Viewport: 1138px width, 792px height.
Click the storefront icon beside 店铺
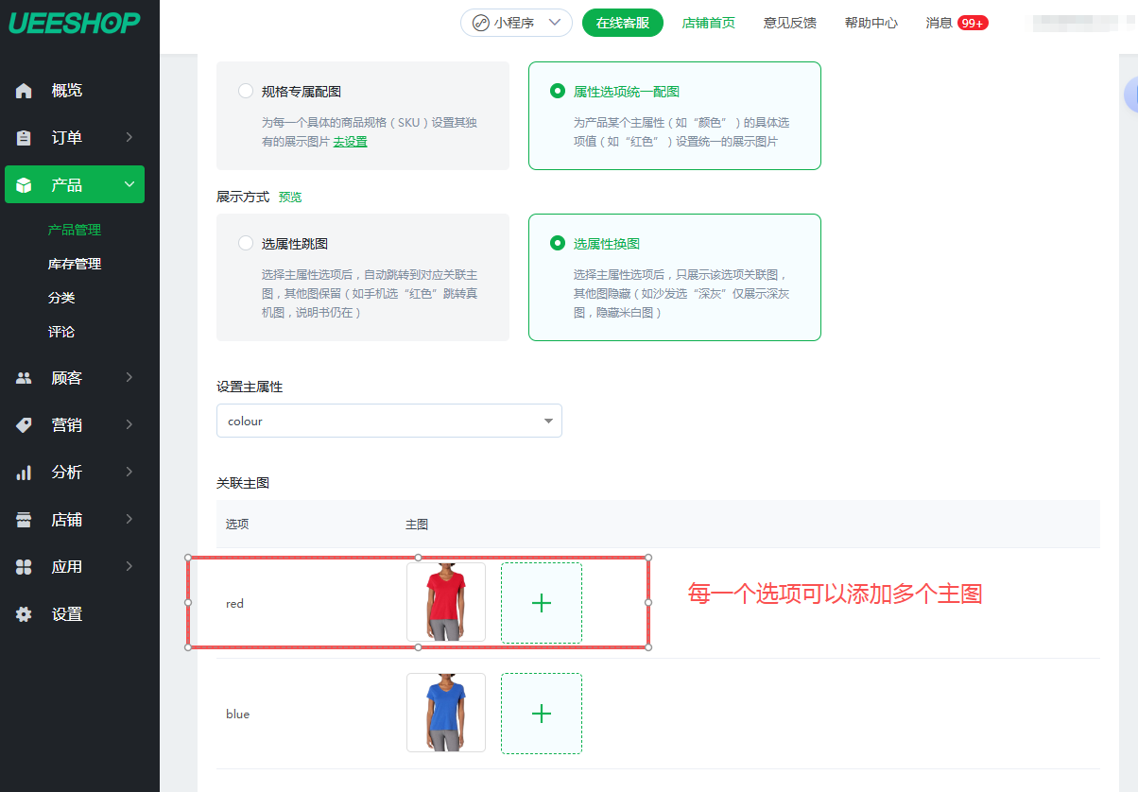(x=25, y=520)
